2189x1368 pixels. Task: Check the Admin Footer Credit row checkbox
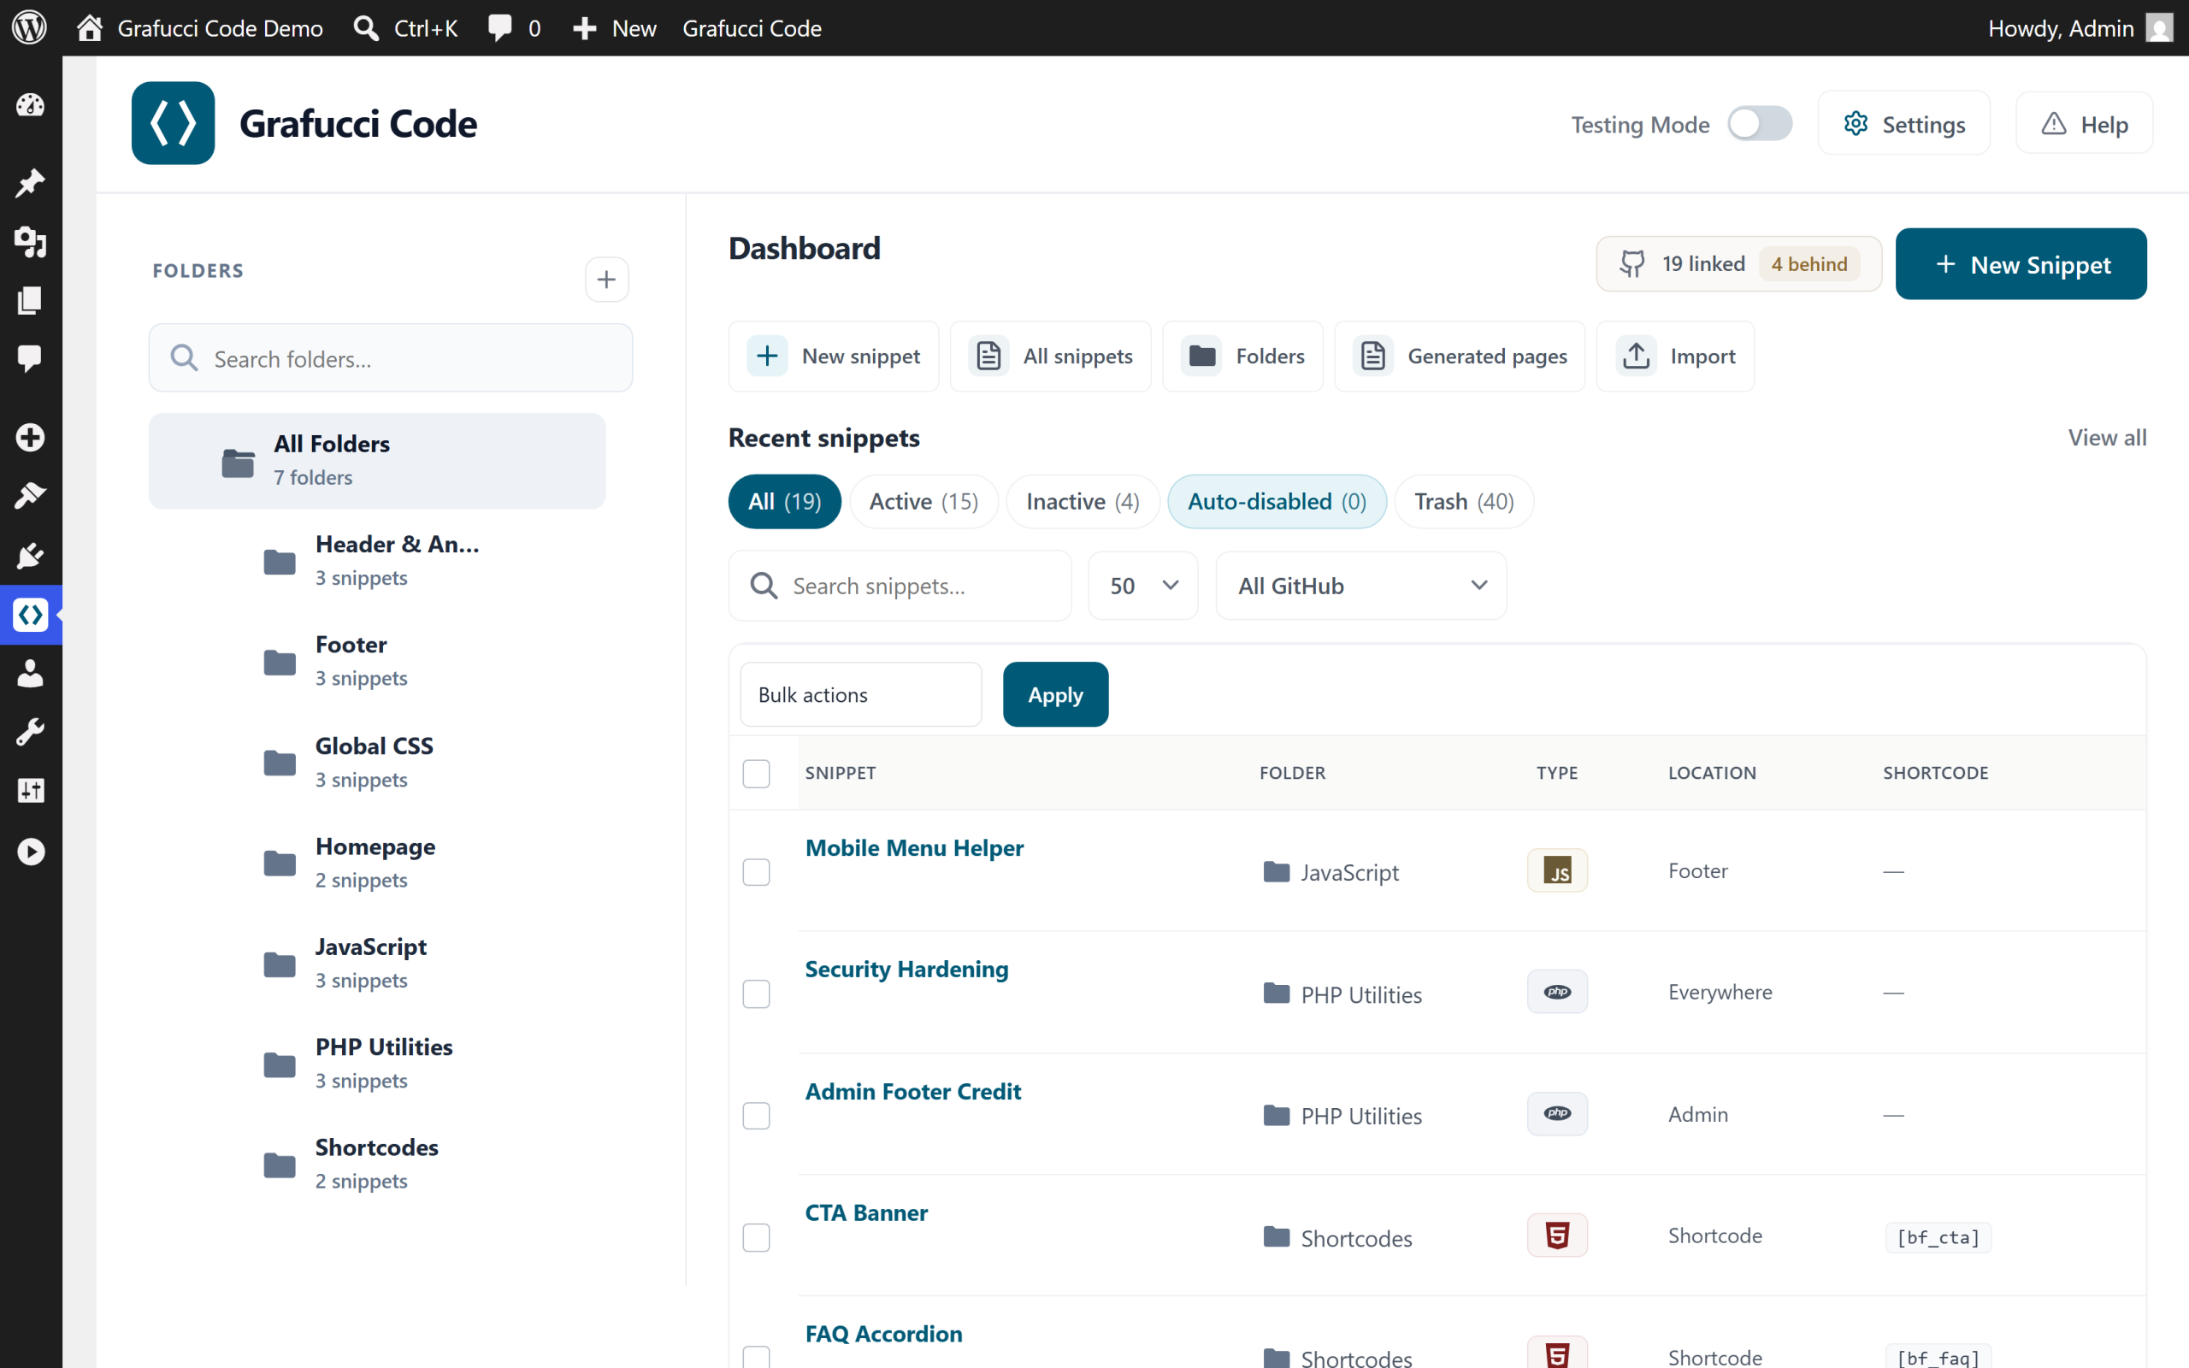pyautogui.click(x=756, y=1115)
